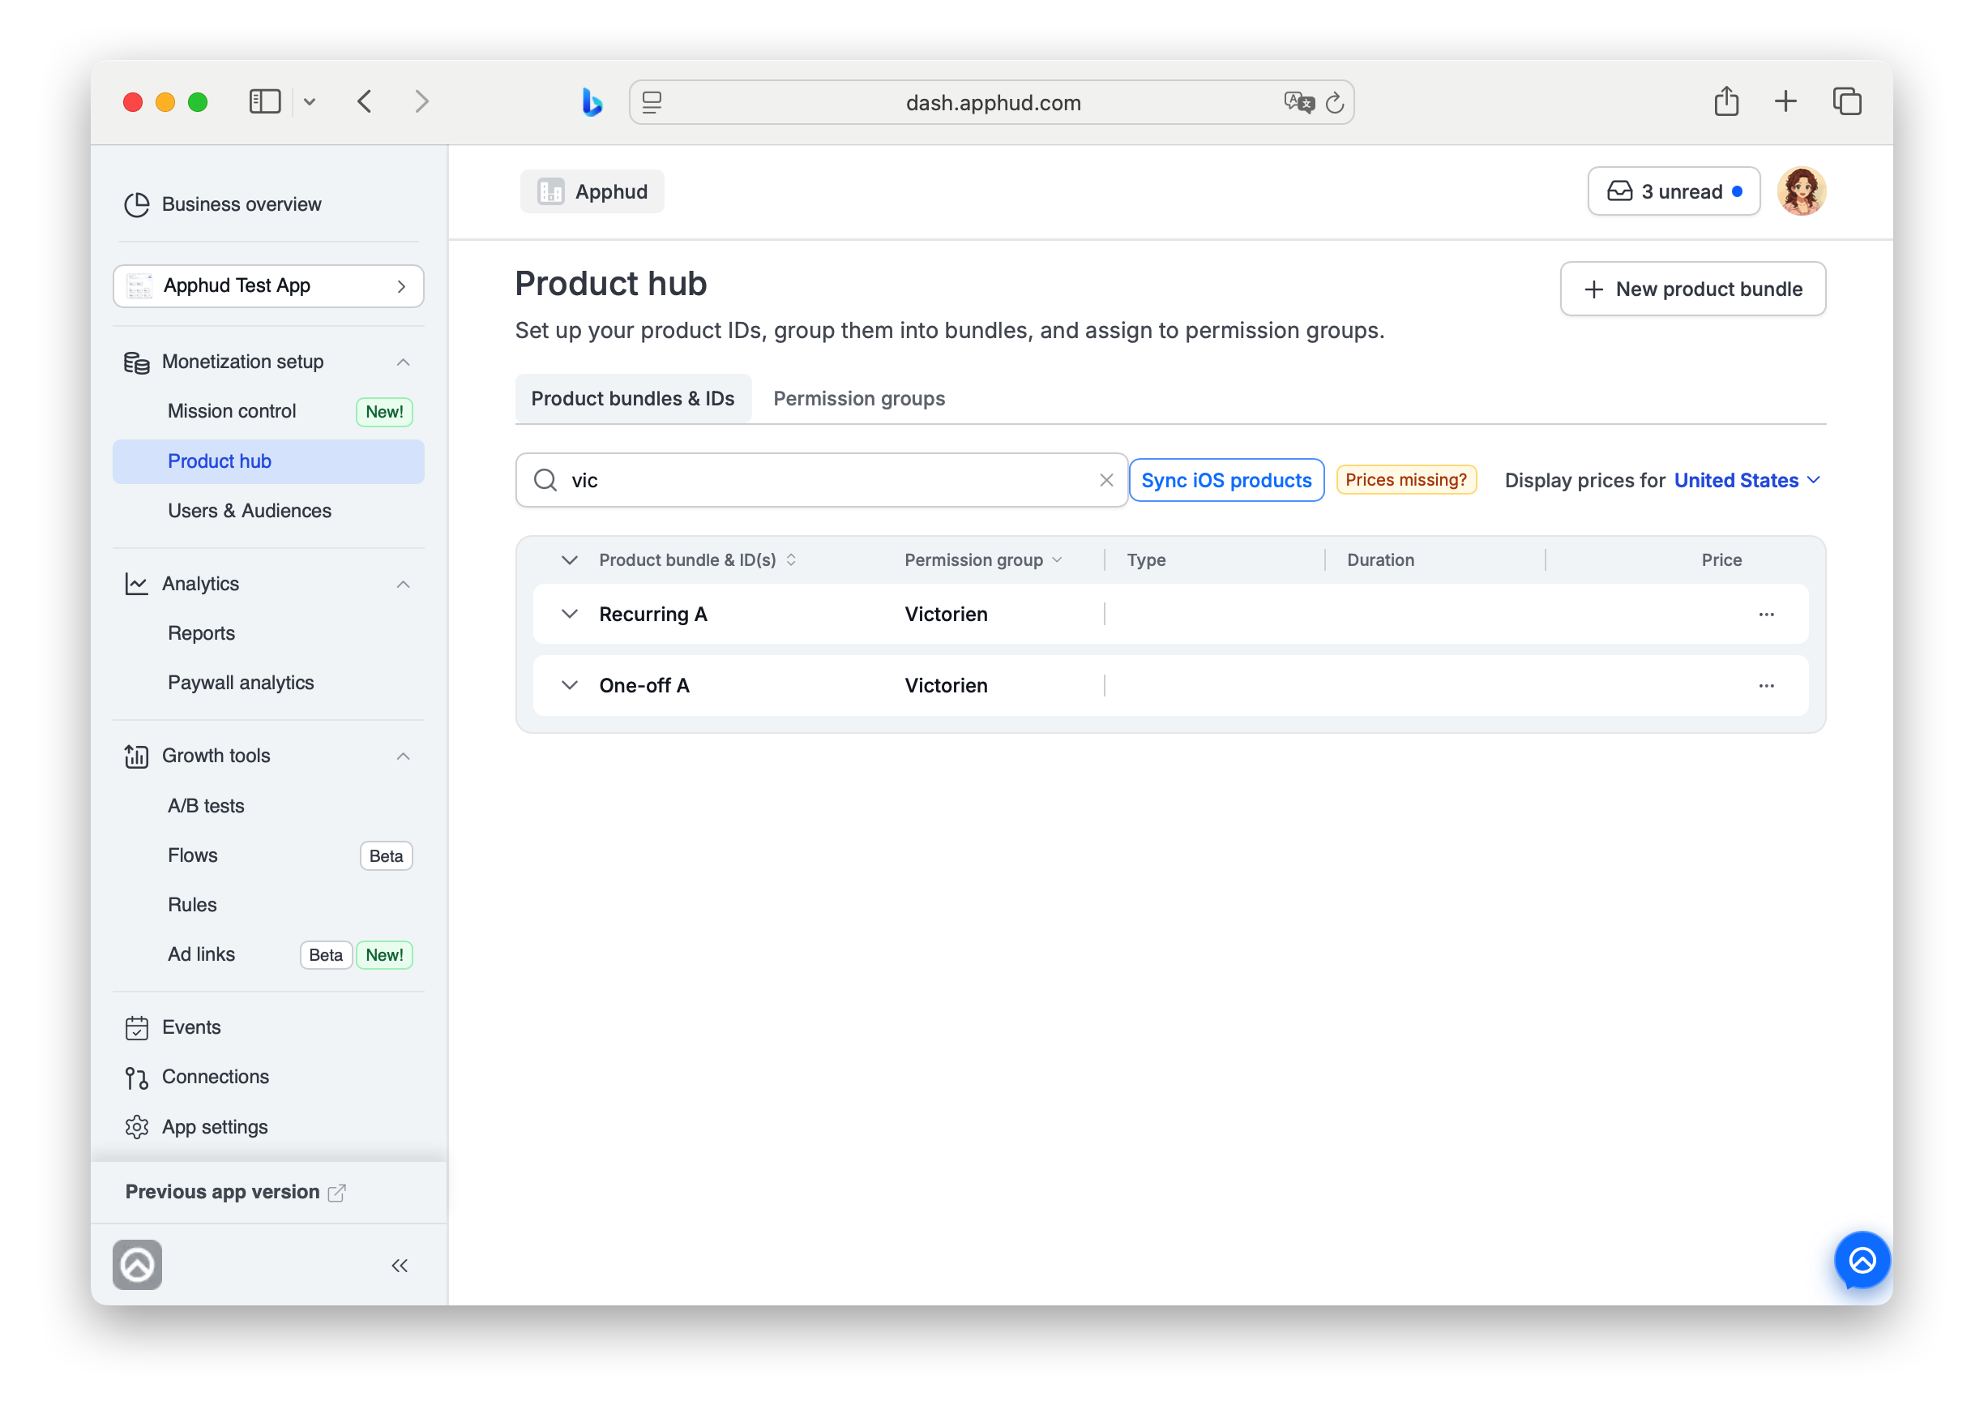Click the Bing icon in toolbar
The height and width of the screenshot is (1427, 1984).
click(592, 102)
